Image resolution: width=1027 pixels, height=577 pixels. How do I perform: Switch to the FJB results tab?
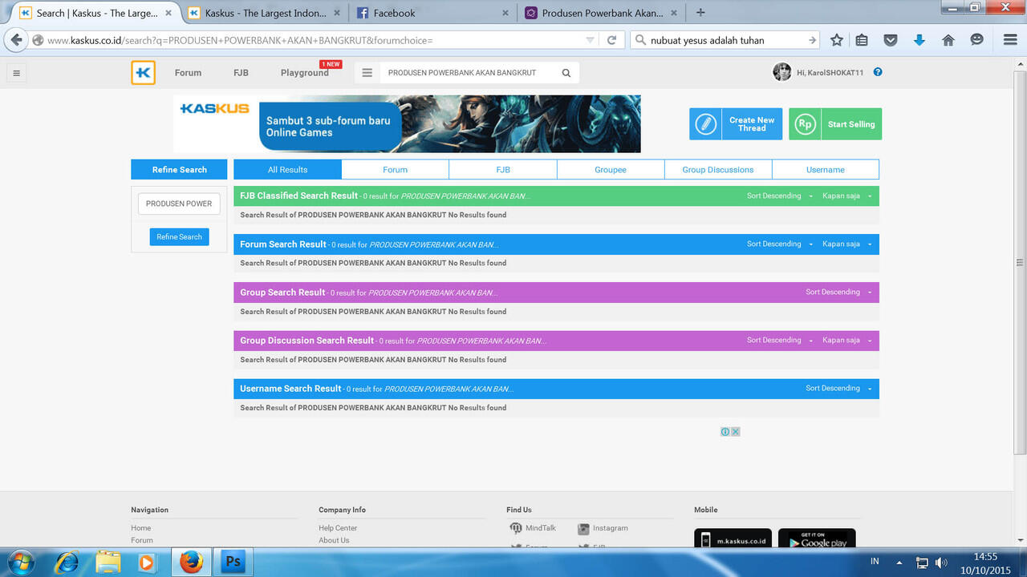(503, 170)
